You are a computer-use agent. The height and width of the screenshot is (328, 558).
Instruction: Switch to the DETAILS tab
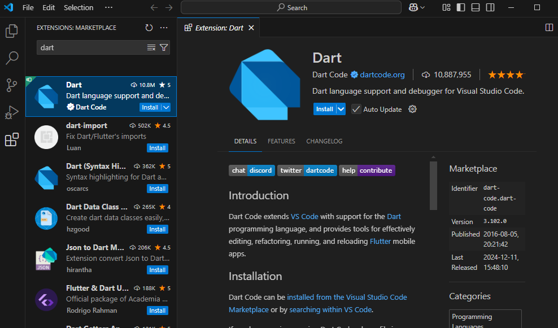[245, 141]
